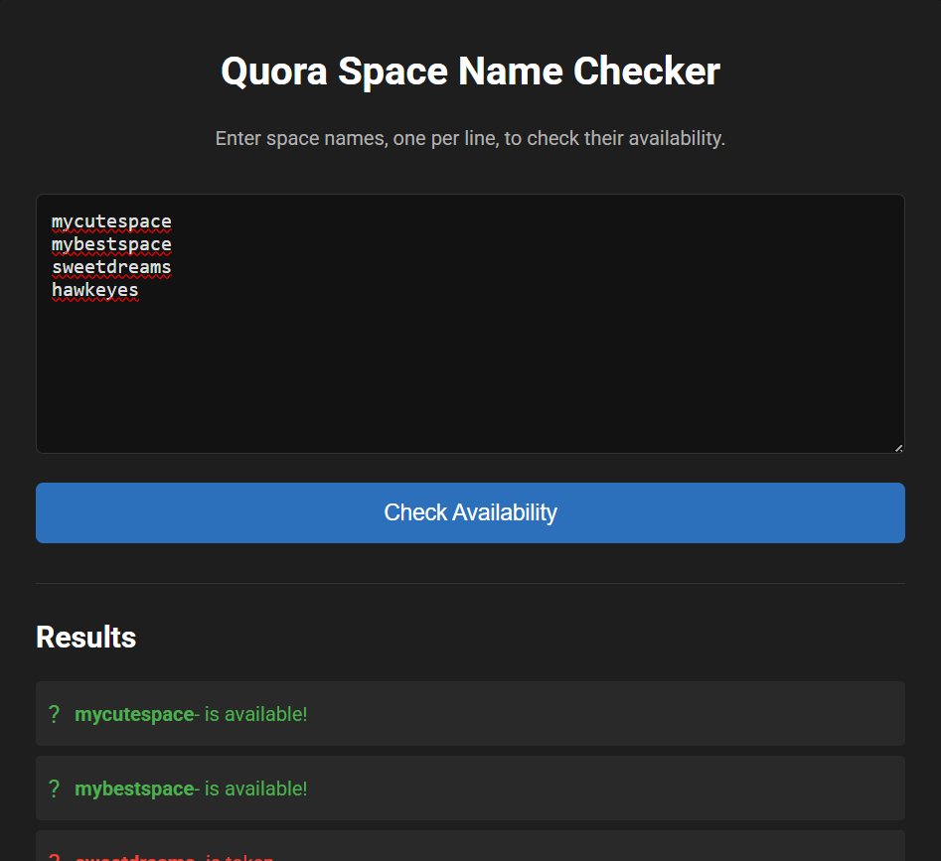
Task: Click the sweetdreams line in the textarea
Action: pos(111,267)
